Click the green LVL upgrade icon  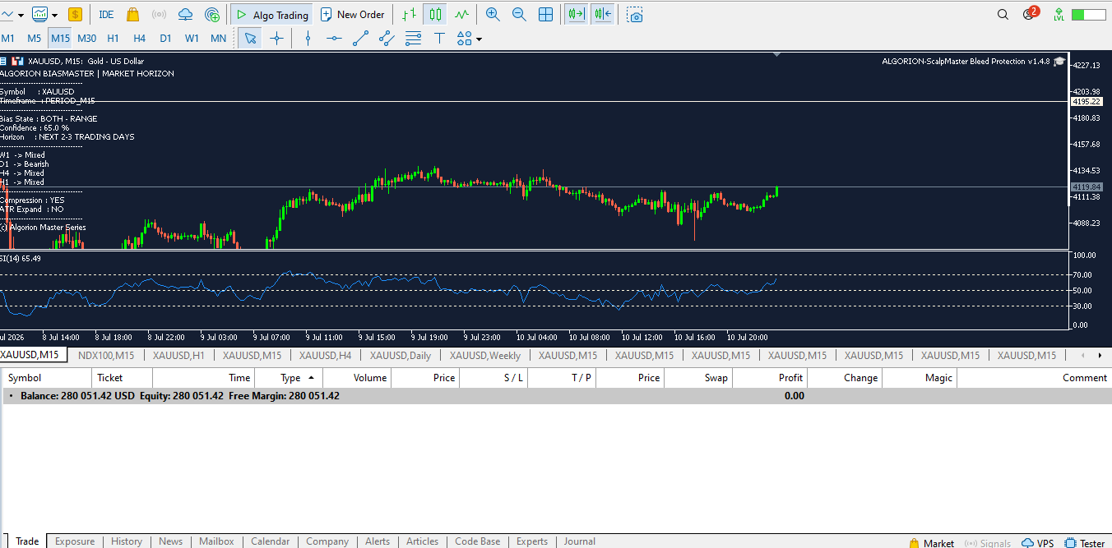pos(1059,14)
